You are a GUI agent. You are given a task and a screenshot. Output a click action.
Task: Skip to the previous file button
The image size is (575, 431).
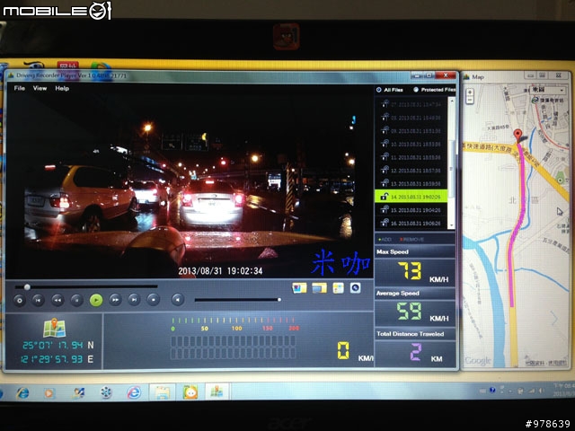click(x=38, y=300)
